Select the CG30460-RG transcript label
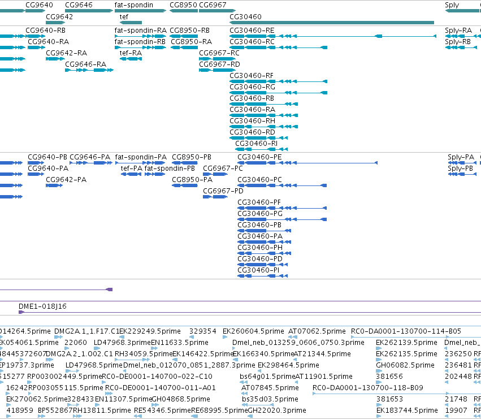The width and height of the screenshot is (481, 419). pos(252,87)
